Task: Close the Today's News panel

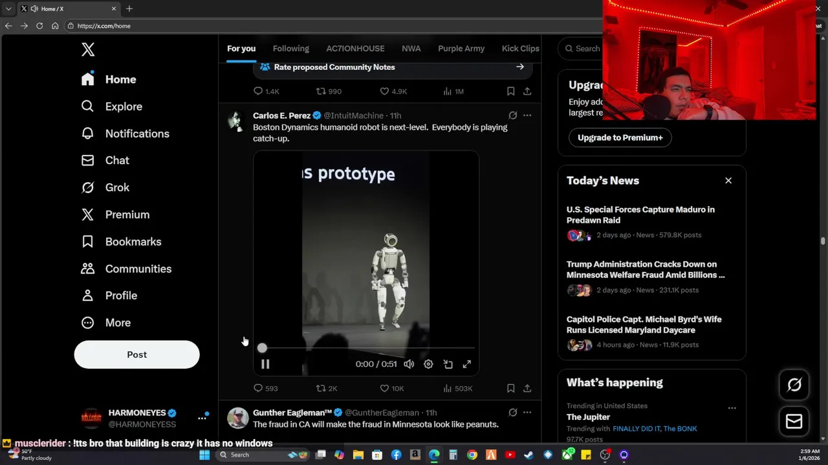Action: 728,181
